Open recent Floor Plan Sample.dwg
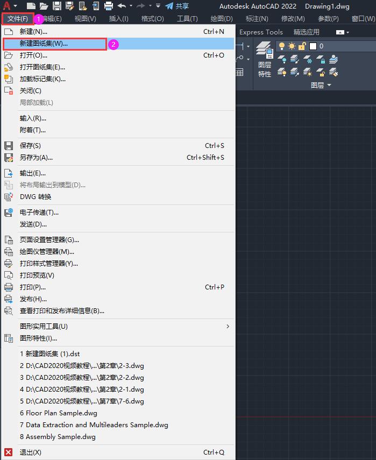The image size is (376, 460). click(x=118, y=413)
